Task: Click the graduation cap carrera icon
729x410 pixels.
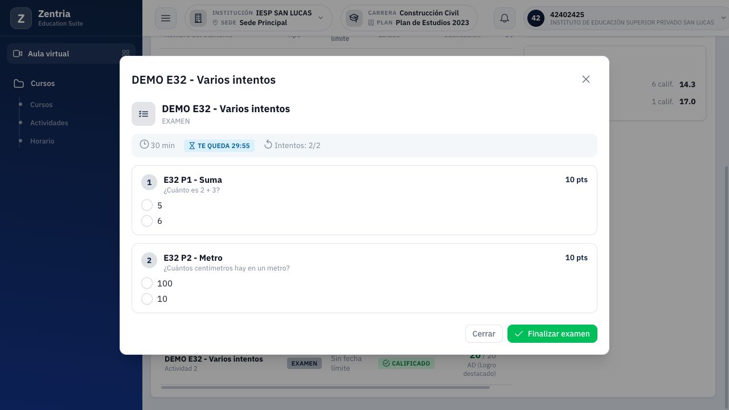Action: [354, 18]
